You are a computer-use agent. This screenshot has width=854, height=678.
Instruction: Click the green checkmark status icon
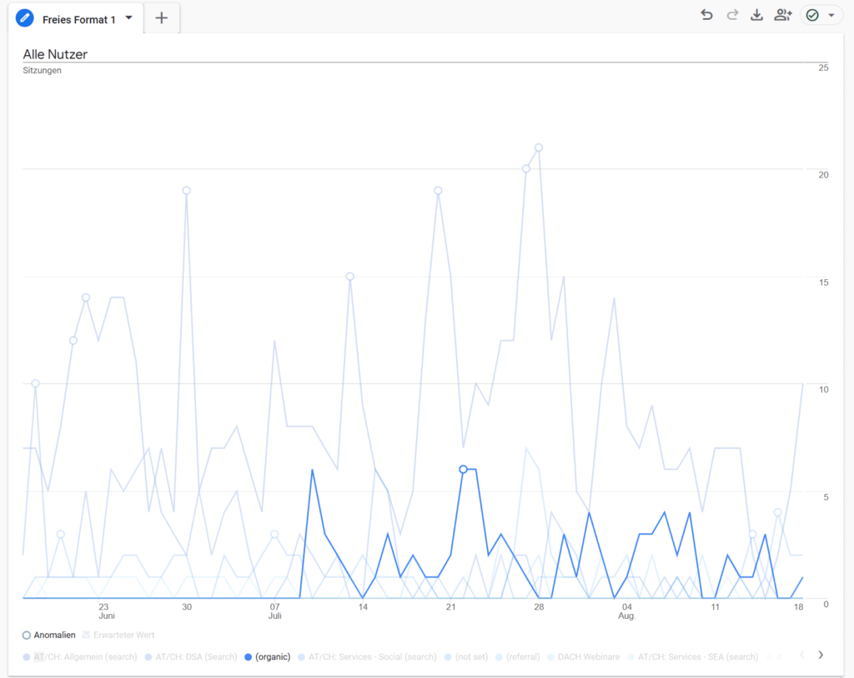pos(812,15)
